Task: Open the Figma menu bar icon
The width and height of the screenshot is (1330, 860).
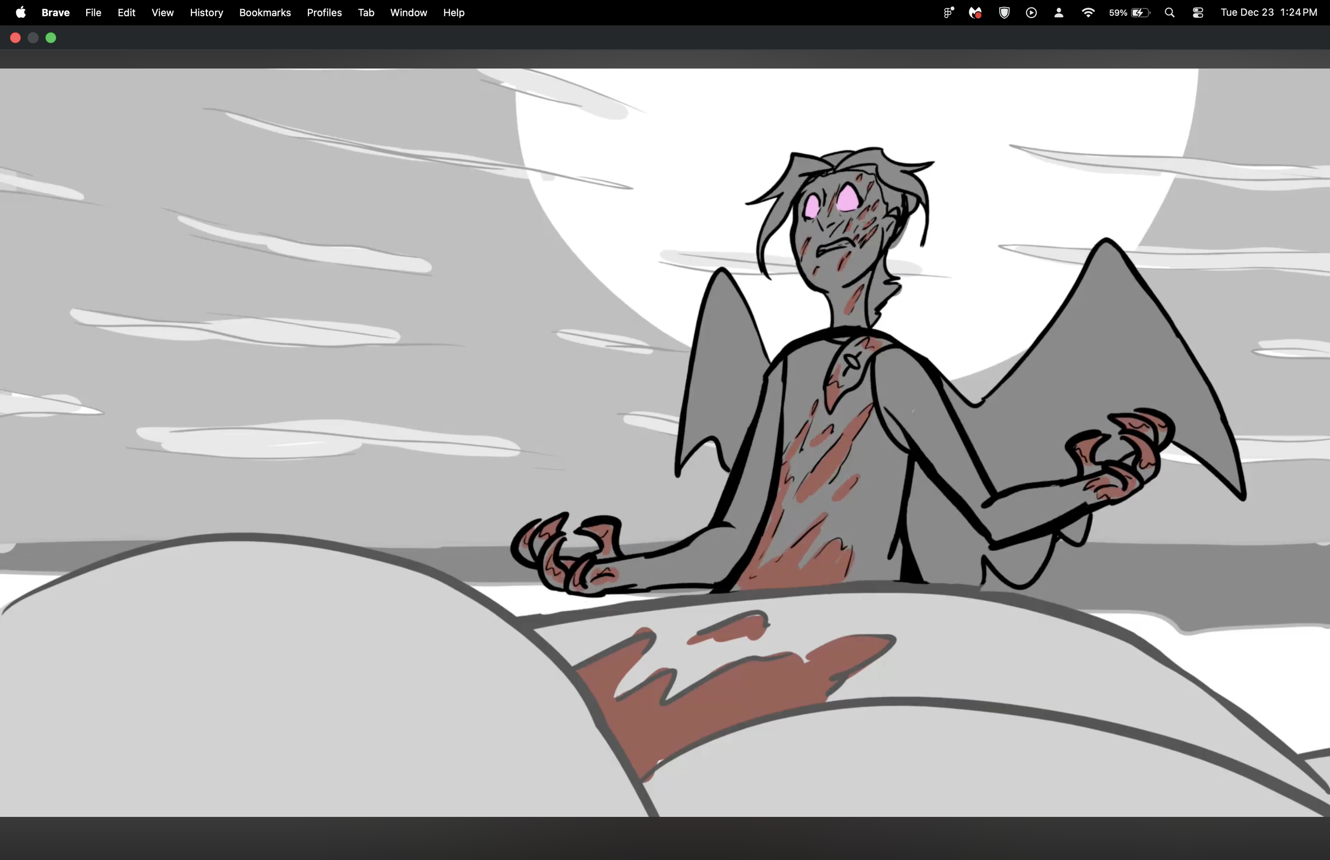Action: tap(948, 12)
